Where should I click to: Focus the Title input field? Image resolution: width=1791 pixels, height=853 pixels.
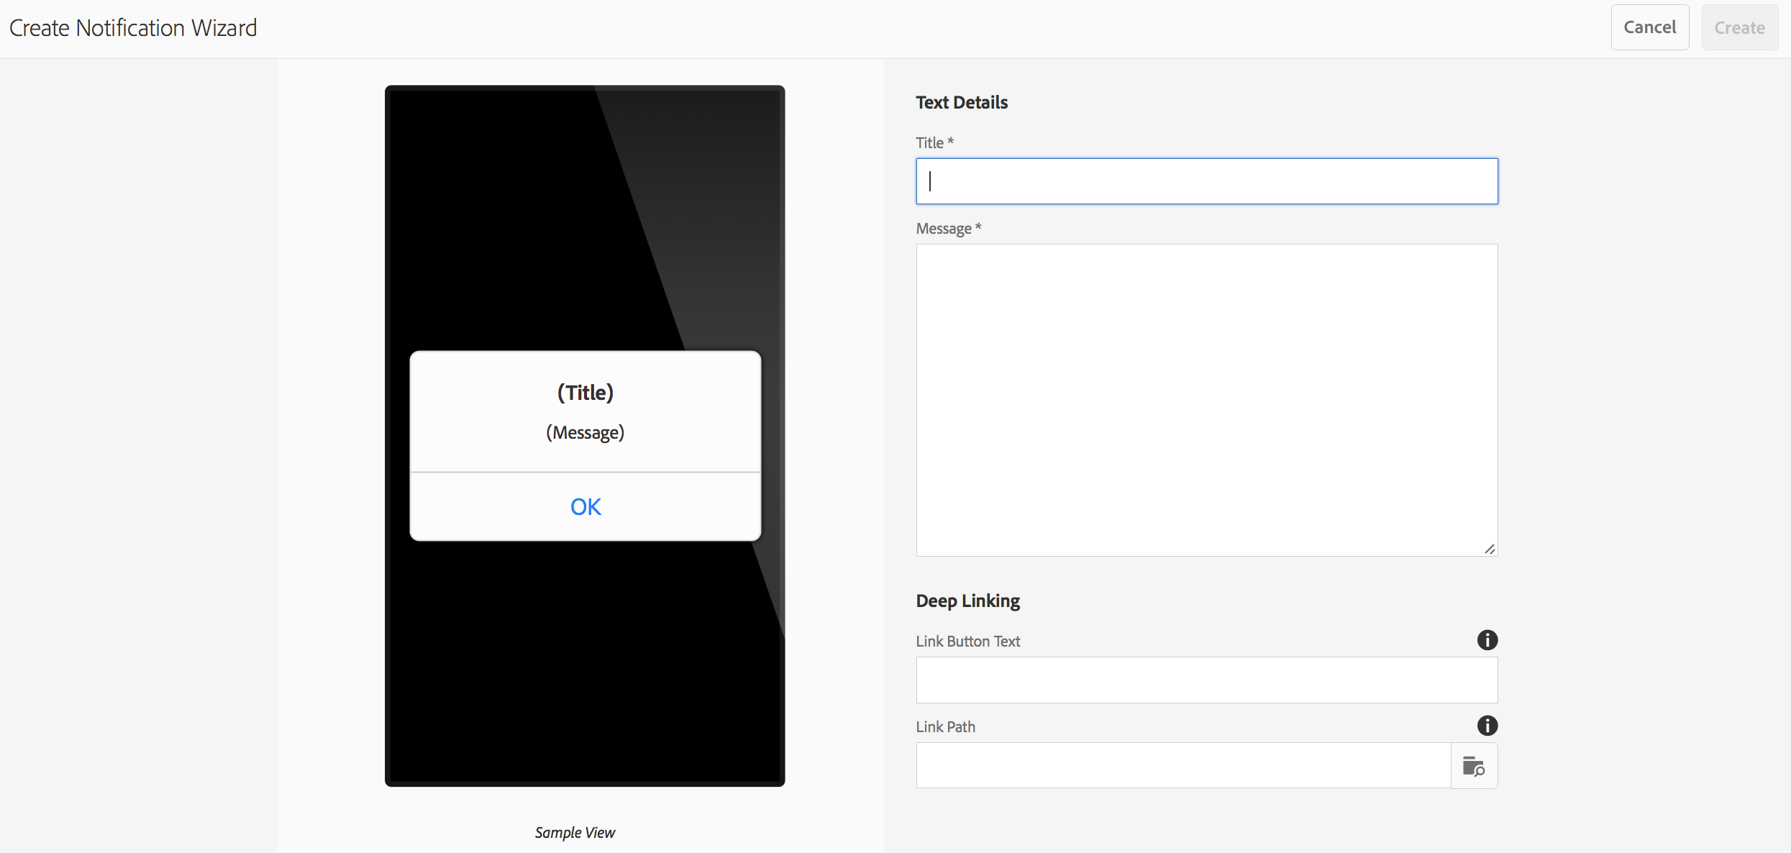pos(1206,181)
